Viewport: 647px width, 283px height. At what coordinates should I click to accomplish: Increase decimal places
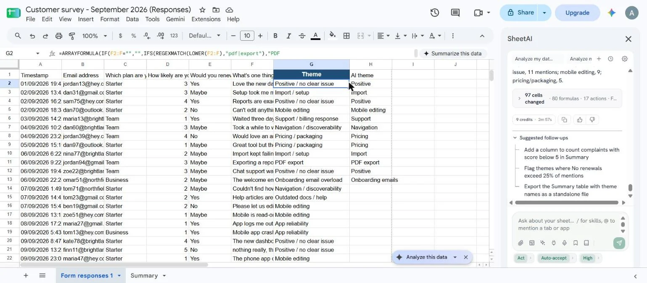click(x=160, y=36)
